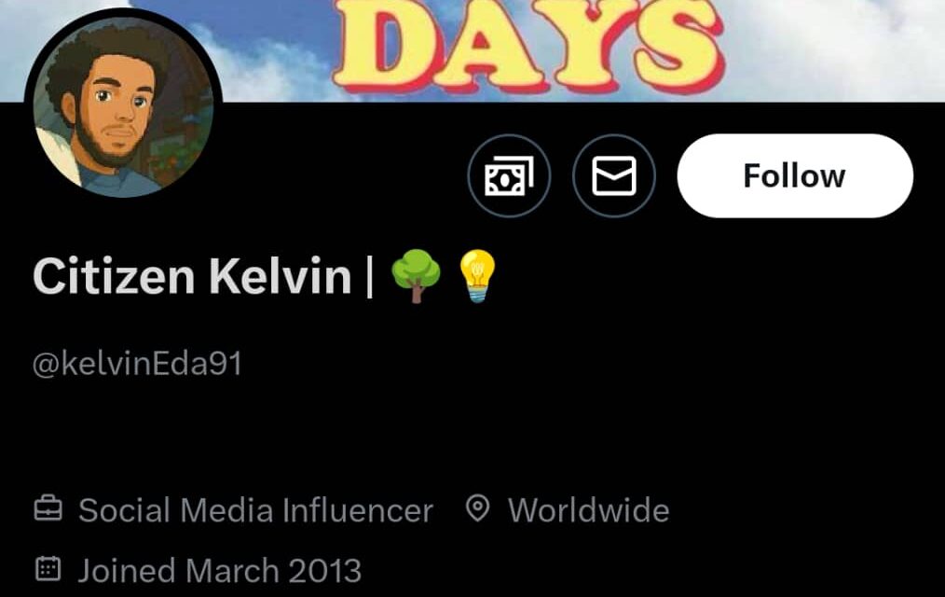The image size is (945, 597).
Task: Click the location pin icon
Action: click(478, 508)
